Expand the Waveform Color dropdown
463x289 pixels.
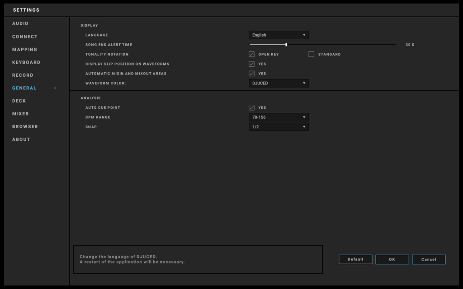[279, 83]
